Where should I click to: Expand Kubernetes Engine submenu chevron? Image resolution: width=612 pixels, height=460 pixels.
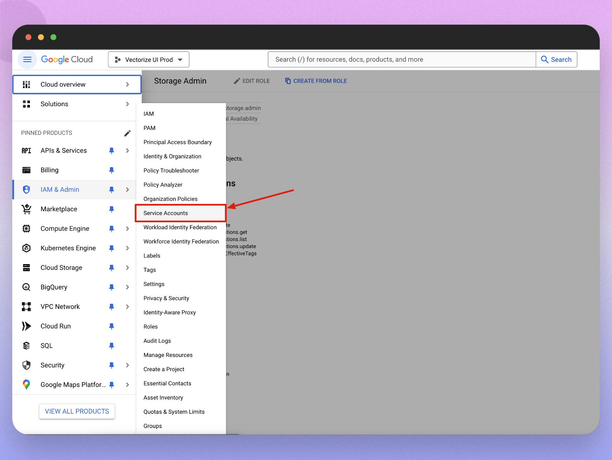click(x=128, y=248)
